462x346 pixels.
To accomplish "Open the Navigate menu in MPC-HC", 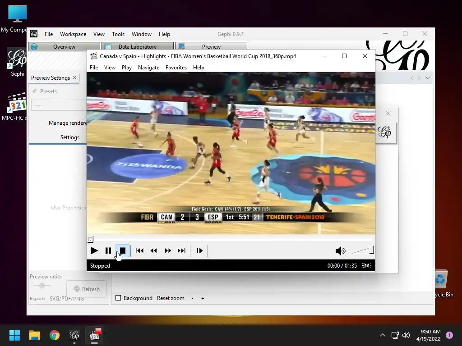I will [x=148, y=68].
